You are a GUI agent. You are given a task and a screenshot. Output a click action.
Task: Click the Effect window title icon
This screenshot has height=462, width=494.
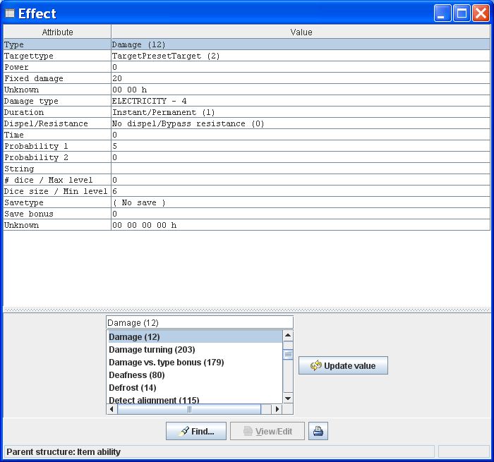click(9, 13)
